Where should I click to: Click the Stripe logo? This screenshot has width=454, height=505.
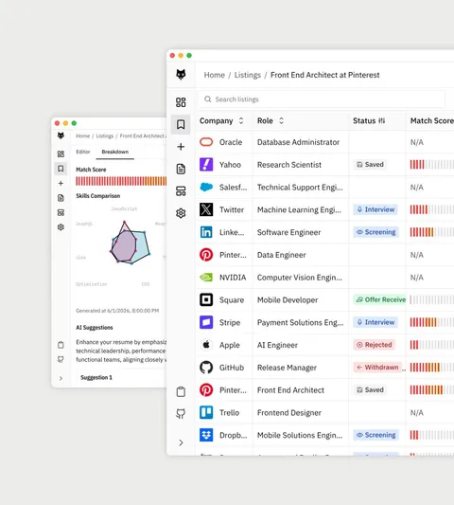206,322
